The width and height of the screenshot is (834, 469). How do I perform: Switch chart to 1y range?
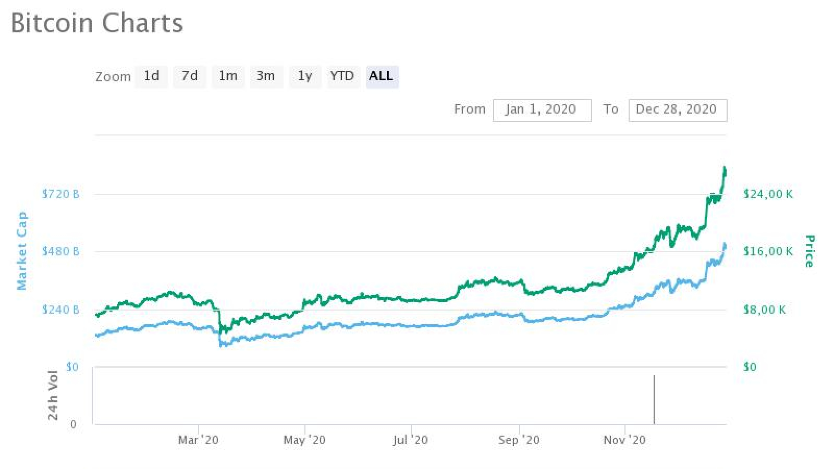pos(305,77)
